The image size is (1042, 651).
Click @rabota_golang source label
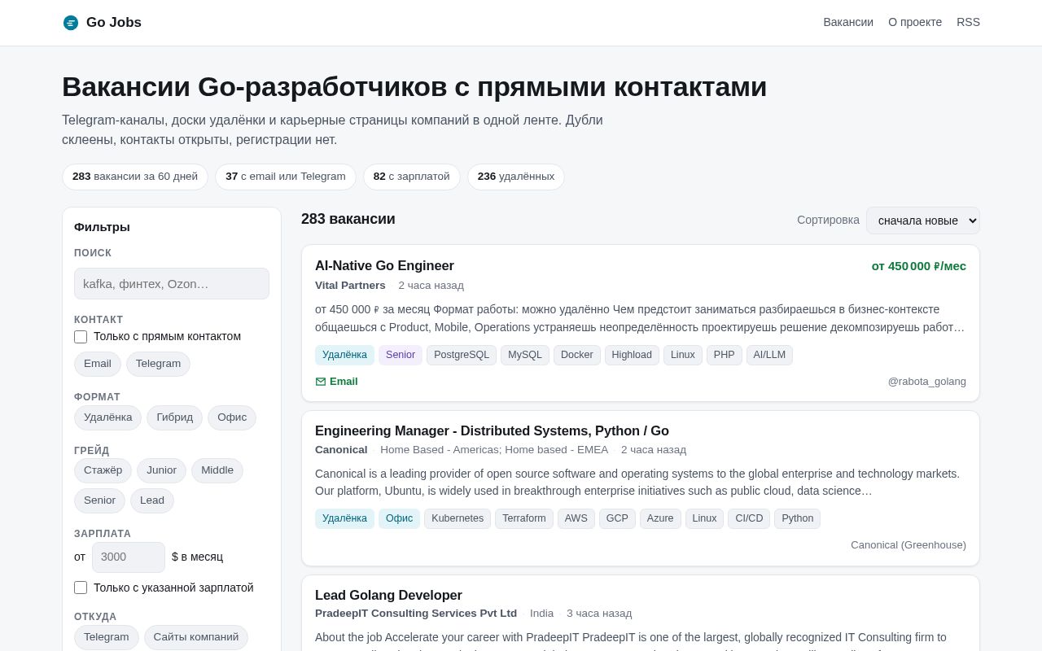[x=927, y=382]
